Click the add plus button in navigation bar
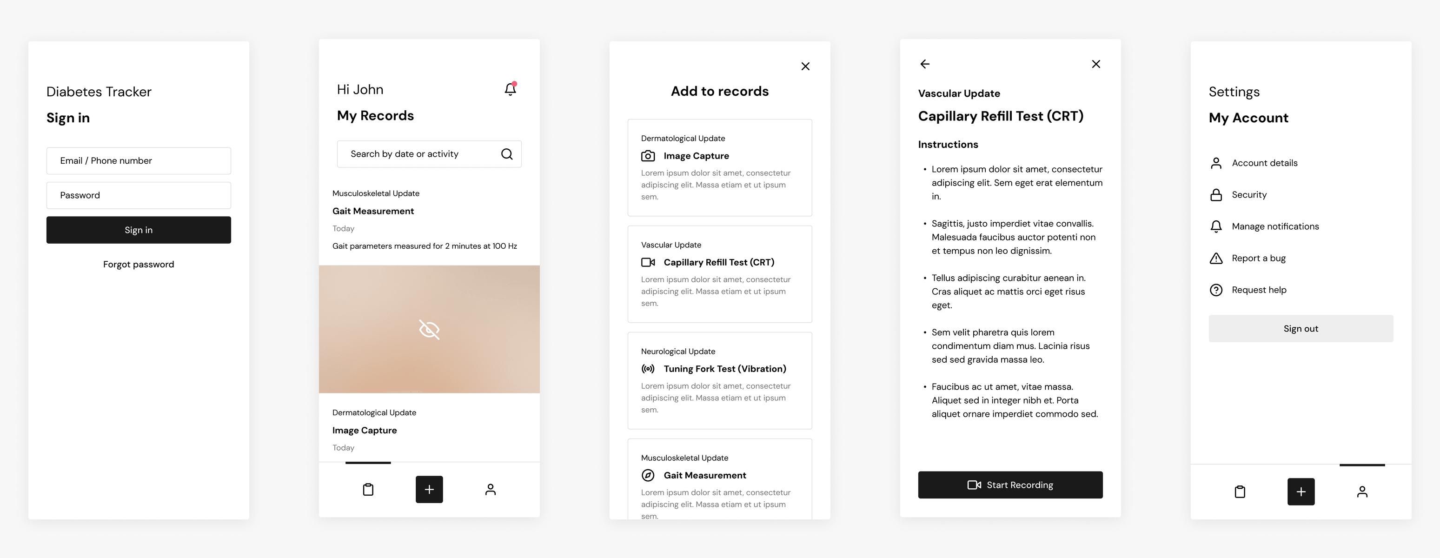The image size is (1440, 558). pos(429,489)
